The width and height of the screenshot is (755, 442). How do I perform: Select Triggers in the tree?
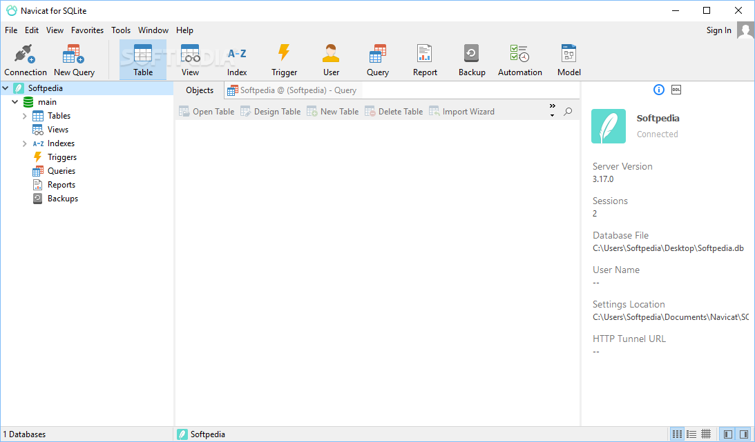coord(61,157)
